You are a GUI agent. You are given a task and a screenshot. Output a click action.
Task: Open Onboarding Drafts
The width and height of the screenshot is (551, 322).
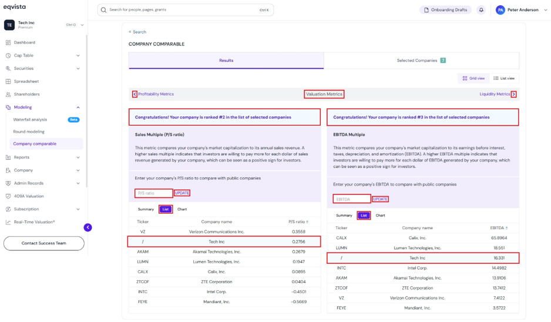click(x=446, y=10)
